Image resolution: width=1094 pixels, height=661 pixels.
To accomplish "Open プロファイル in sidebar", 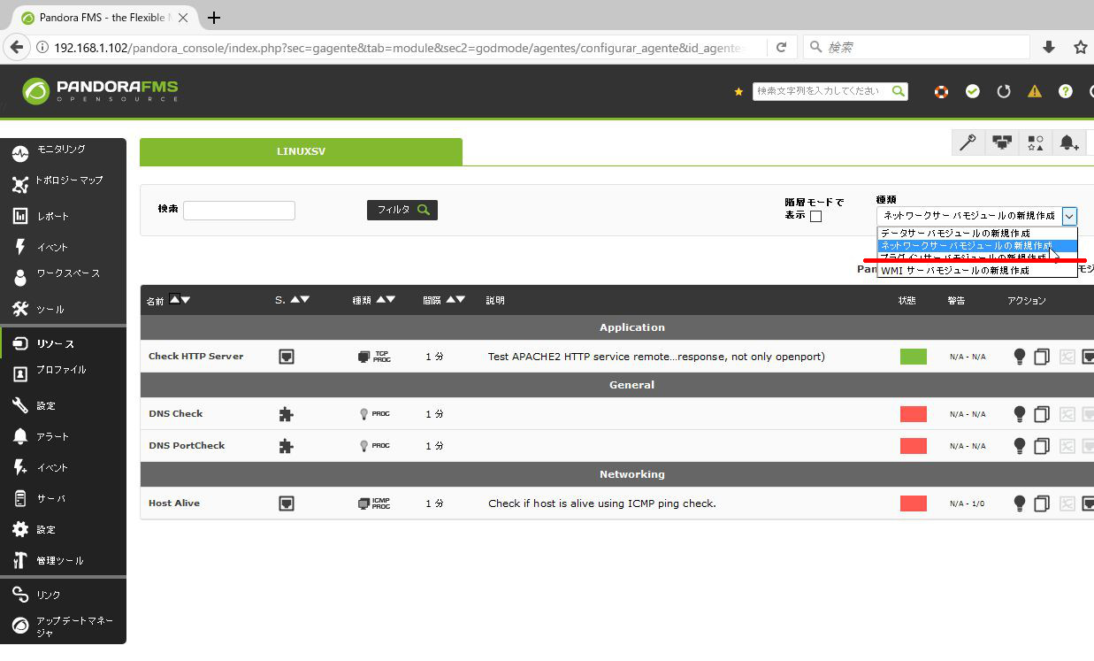I will click(x=63, y=373).
